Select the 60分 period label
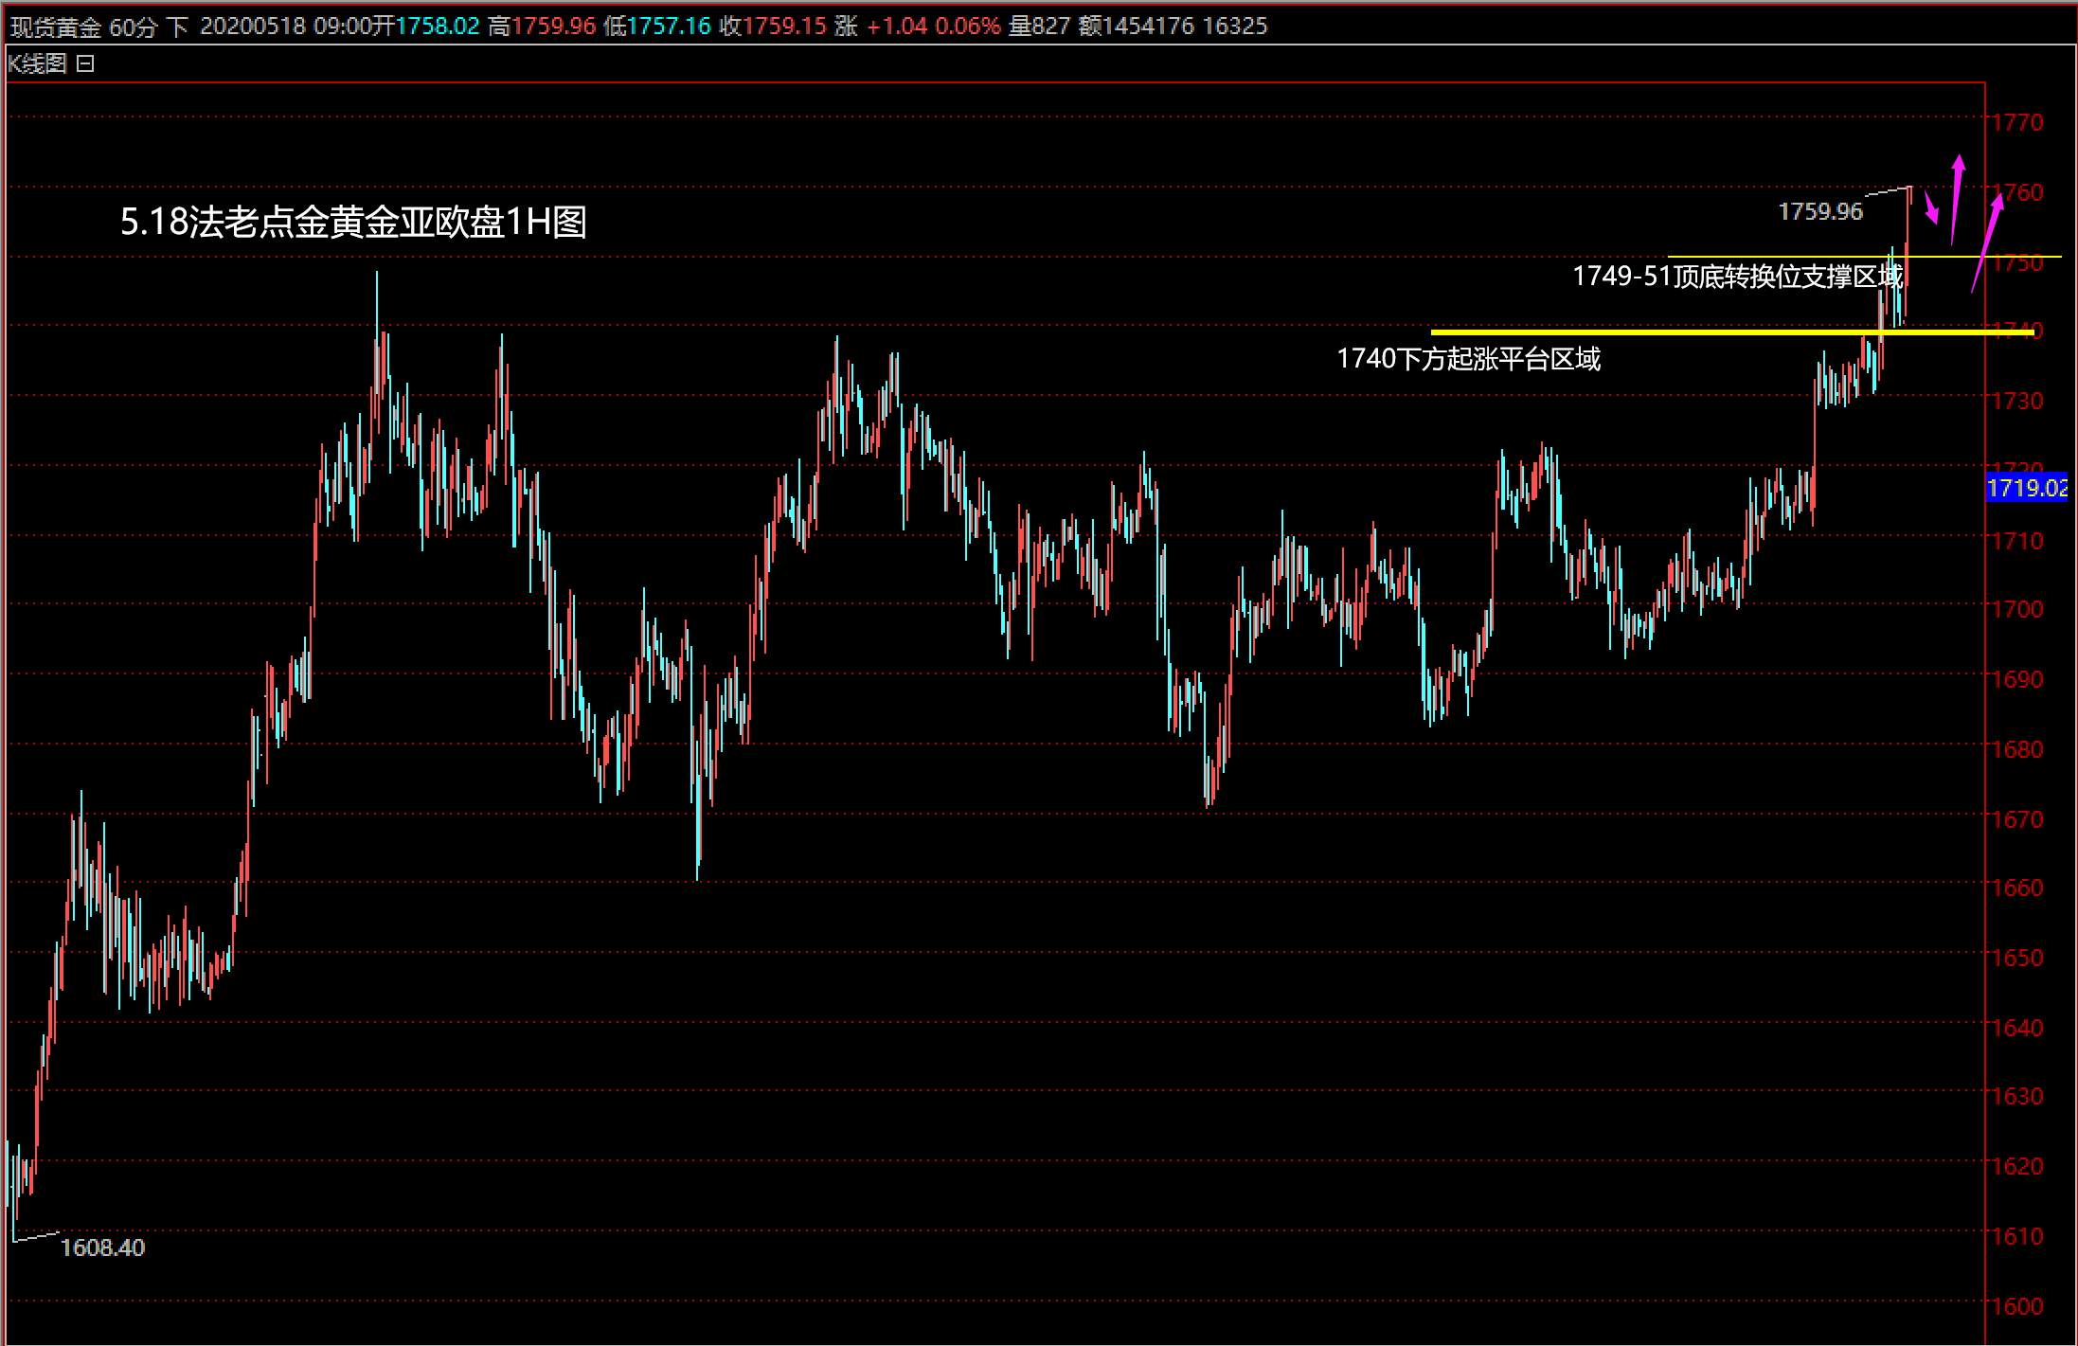 point(133,27)
